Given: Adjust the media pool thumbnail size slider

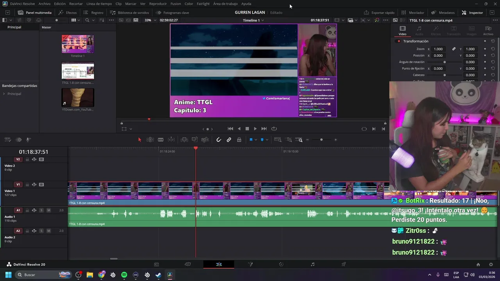Looking at the screenshot, I should pos(57,20).
